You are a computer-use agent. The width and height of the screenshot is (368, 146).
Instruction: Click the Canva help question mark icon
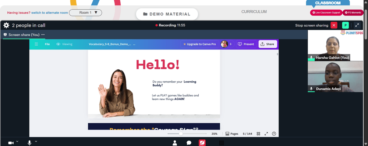(x=274, y=134)
